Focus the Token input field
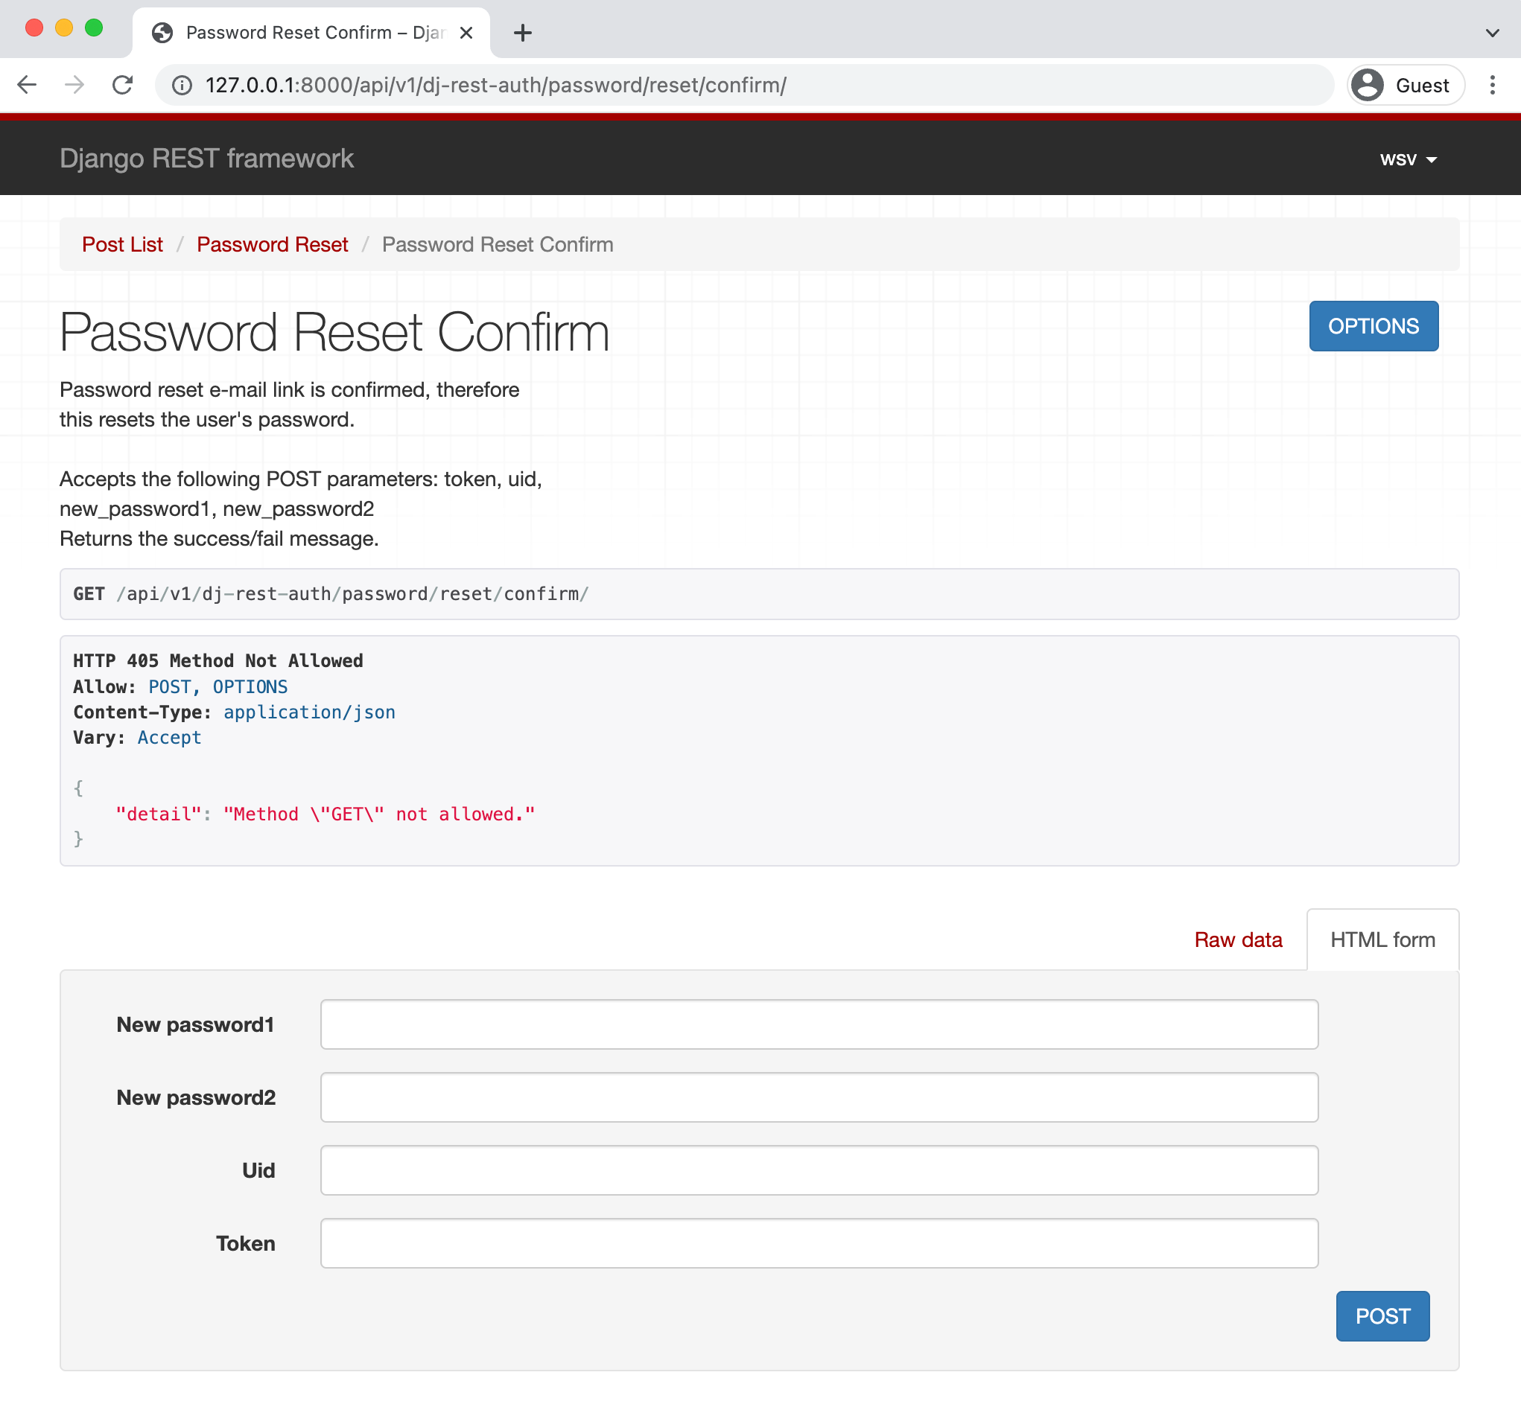Screen dimensions: 1521x1413 [819, 1243]
